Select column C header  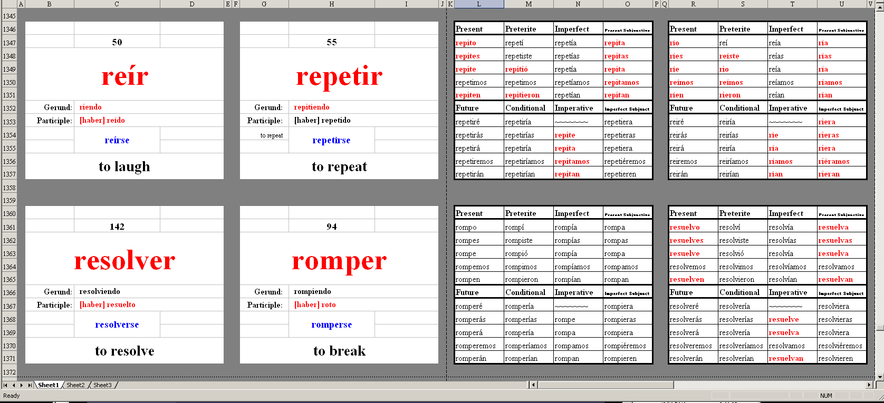pyautogui.click(x=117, y=4)
